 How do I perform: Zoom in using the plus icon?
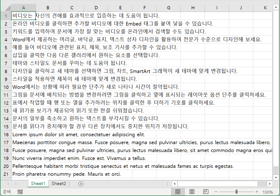[x=257, y=192]
